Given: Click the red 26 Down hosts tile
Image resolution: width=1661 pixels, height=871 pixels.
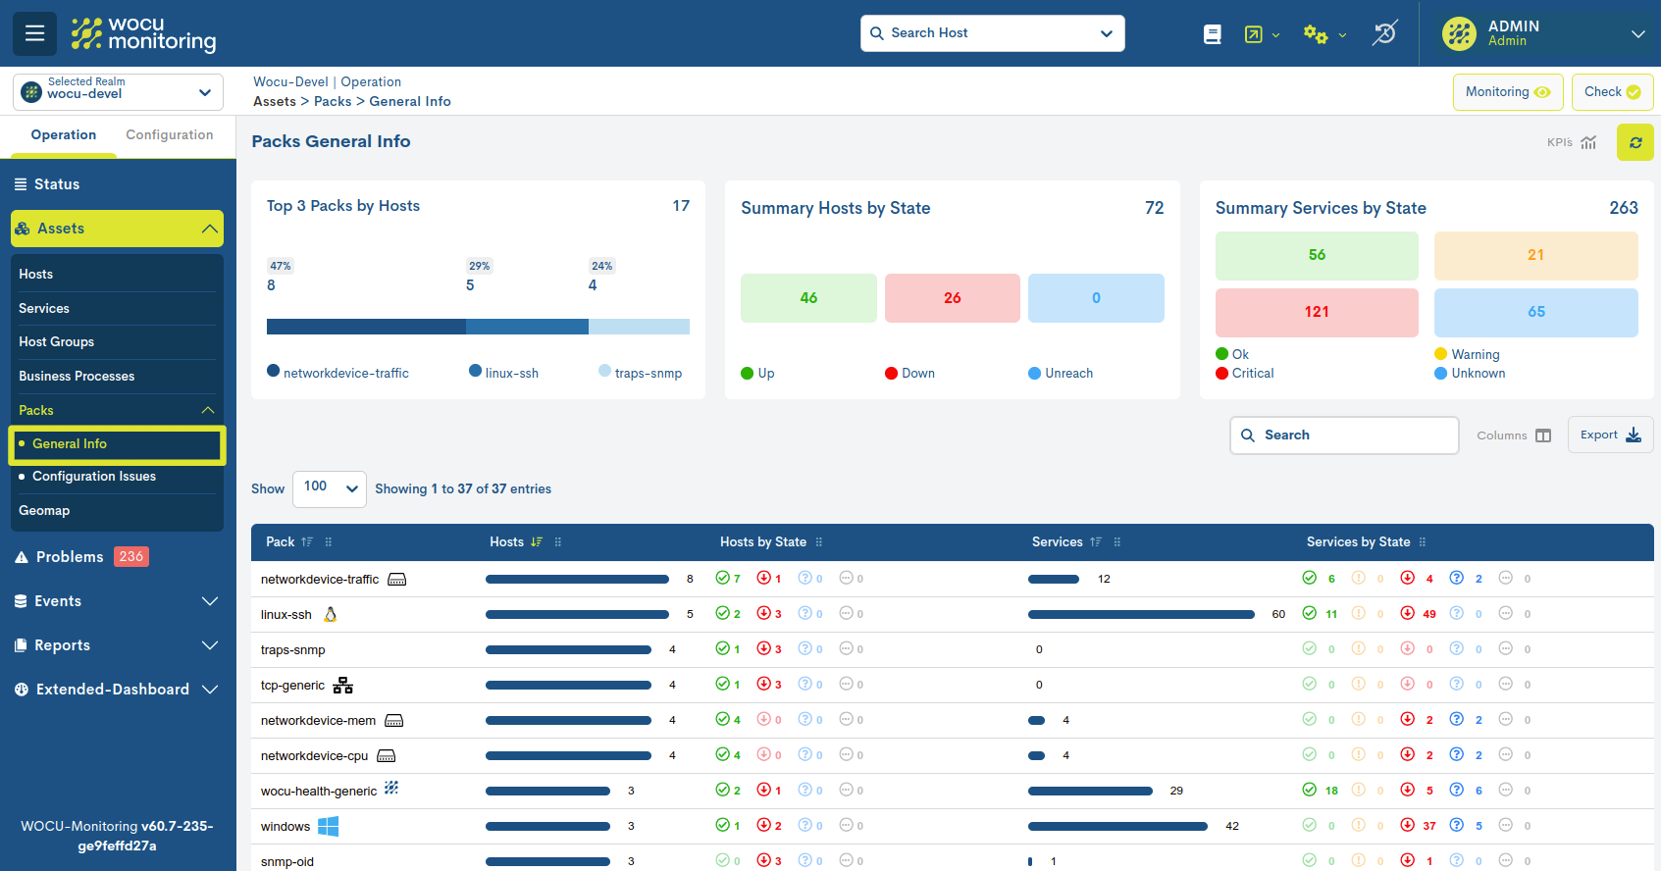Looking at the screenshot, I should pyautogui.click(x=953, y=298).
